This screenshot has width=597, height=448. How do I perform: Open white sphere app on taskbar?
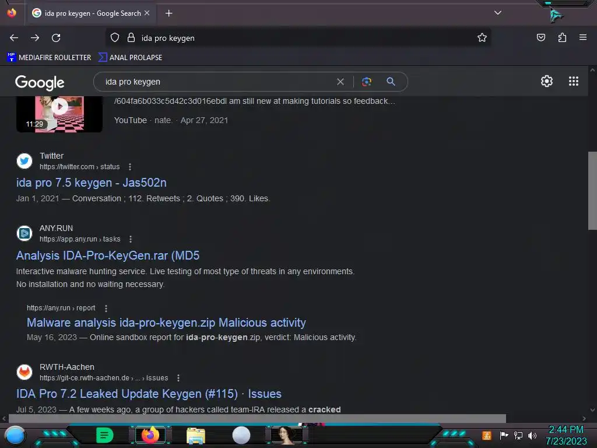[x=241, y=435]
